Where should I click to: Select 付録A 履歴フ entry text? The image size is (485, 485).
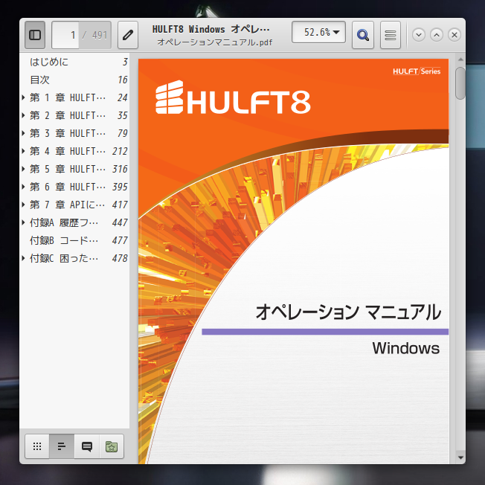click(64, 222)
